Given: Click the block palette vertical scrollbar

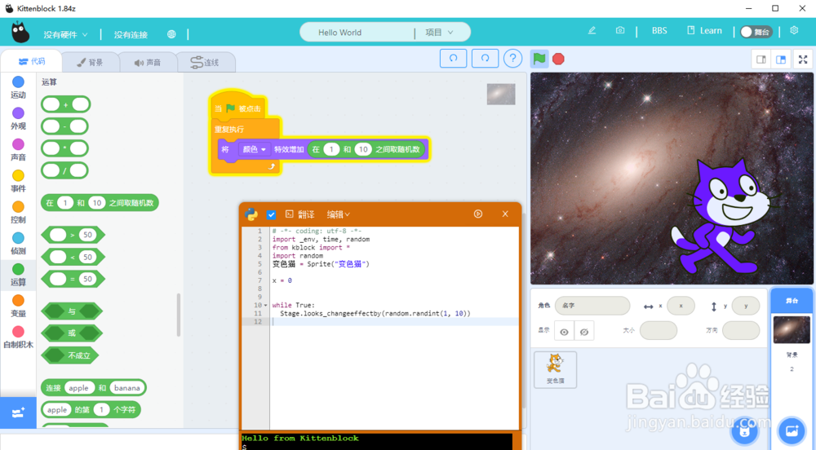Looking at the screenshot, I should pos(179,315).
